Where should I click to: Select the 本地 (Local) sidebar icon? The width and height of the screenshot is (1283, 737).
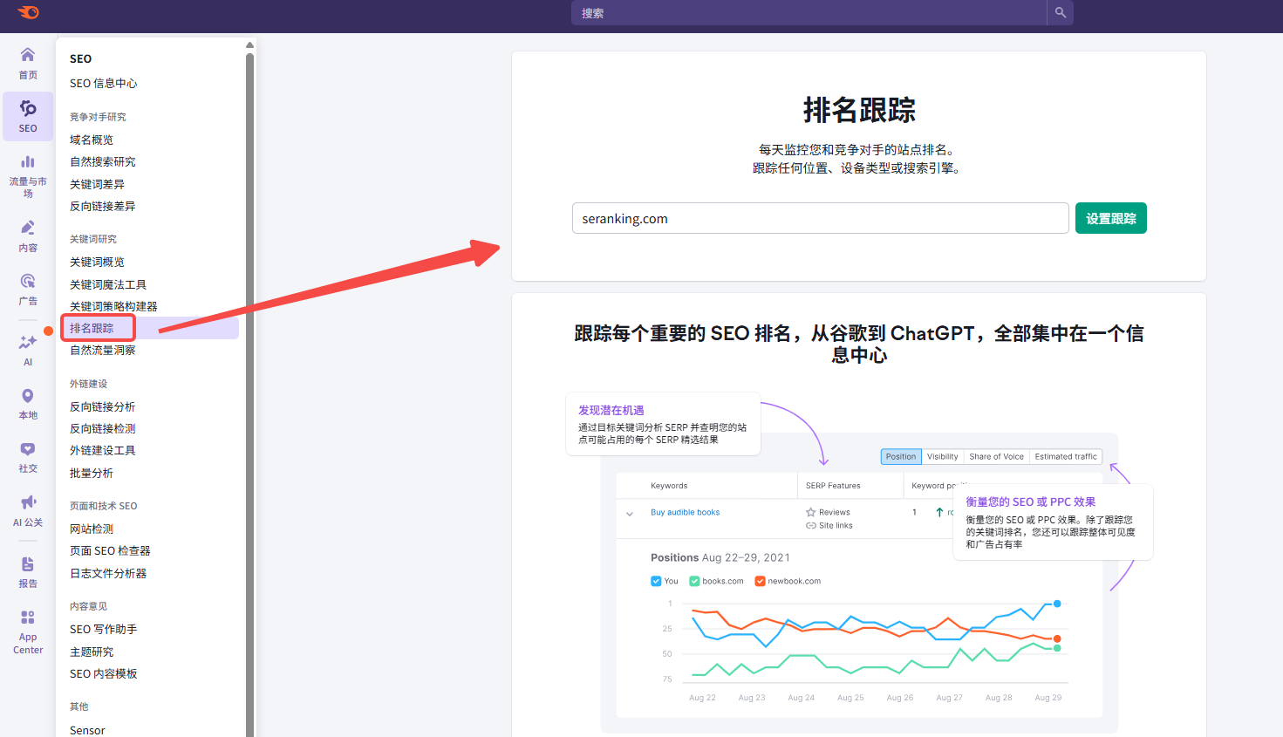pos(27,403)
